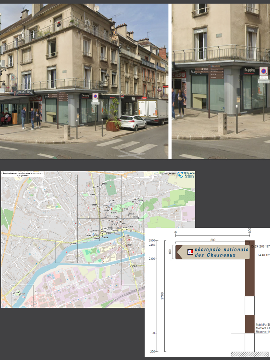This screenshot has width=270, height=360.
Task: Click the white delivery truck in the street photo
Action: pyautogui.click(x=153, y=111)
